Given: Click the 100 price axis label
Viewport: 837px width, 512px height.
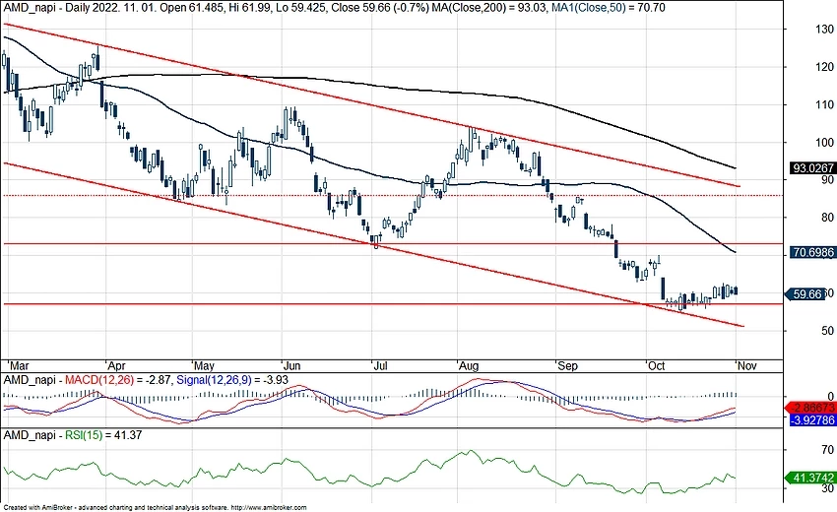Looking at the screenshot, I should coord(825,142).
